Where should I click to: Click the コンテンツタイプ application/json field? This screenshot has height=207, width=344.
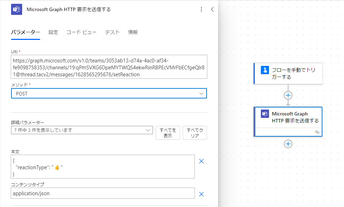[x=103, y=193]
